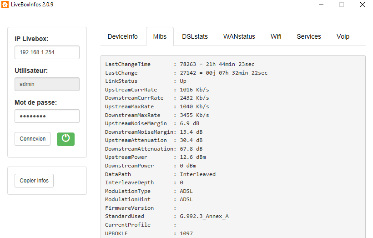Switch to the Wifi tab
Screen dimensions: 373x238
tap(276, 36)
